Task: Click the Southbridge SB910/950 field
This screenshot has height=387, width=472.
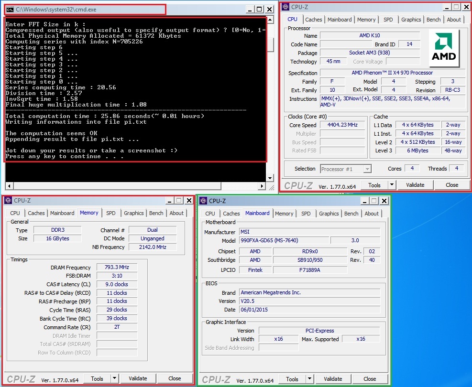Action: tap(310, 260)
